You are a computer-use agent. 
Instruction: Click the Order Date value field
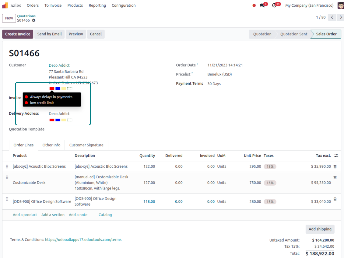pos(225,65)
